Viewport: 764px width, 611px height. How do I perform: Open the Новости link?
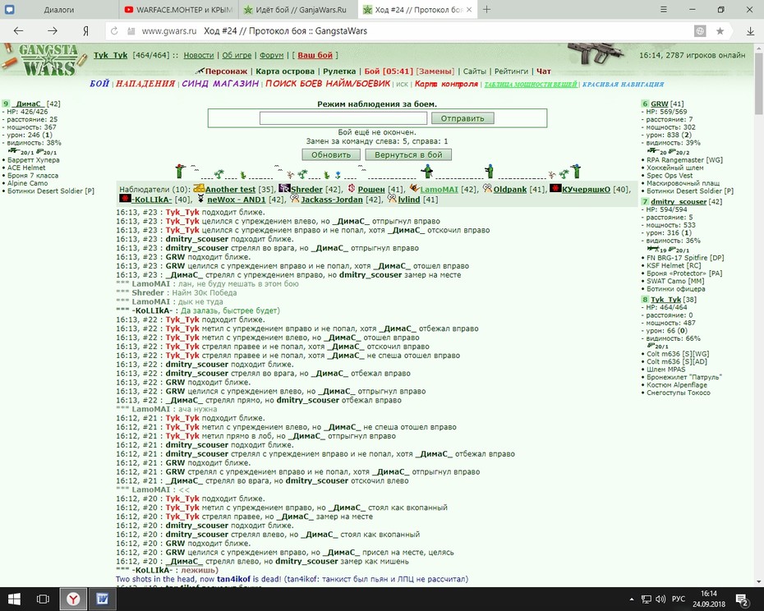click(x=198, y=56)
